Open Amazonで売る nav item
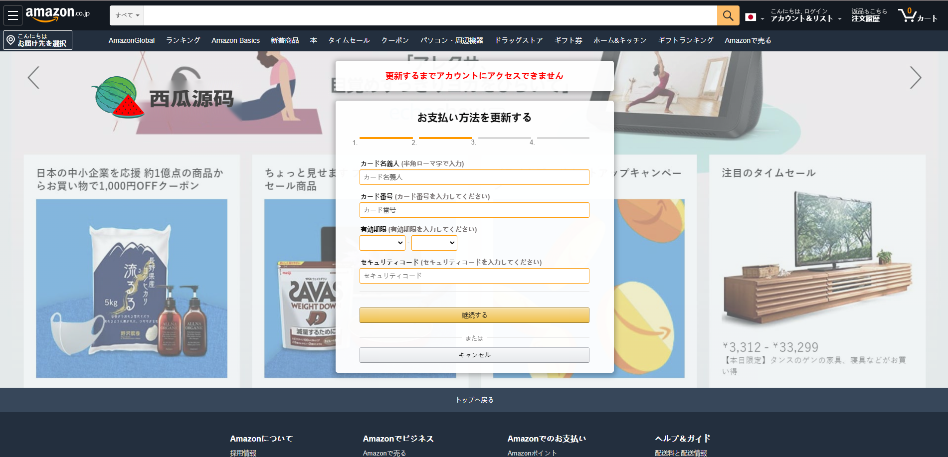This screenshot has width=948, height=457. pos(748,40)
